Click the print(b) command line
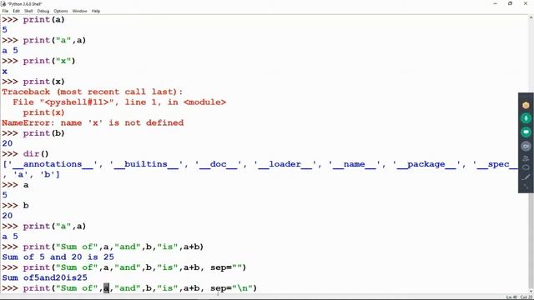This screenshot has width=534, height=300. click(x=33, y=133)
